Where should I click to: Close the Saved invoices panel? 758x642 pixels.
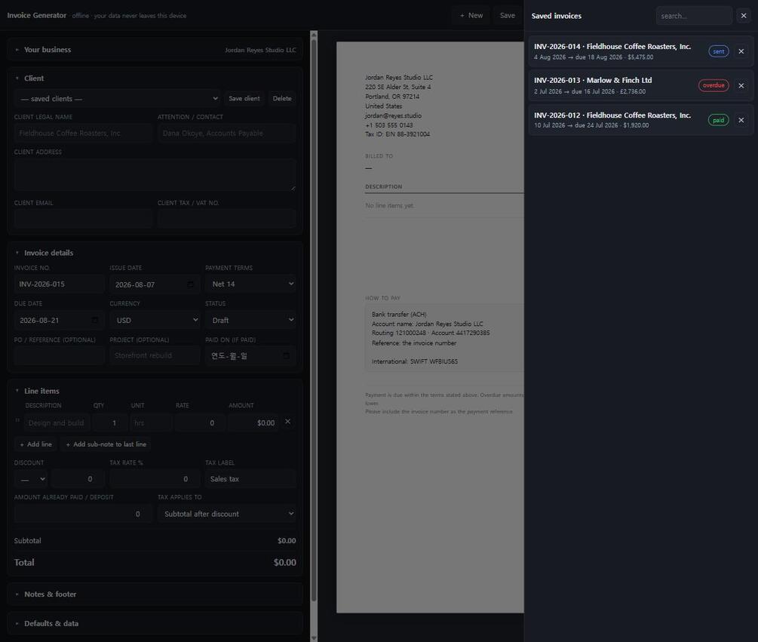pyautogui.click(x=744, y=16)
